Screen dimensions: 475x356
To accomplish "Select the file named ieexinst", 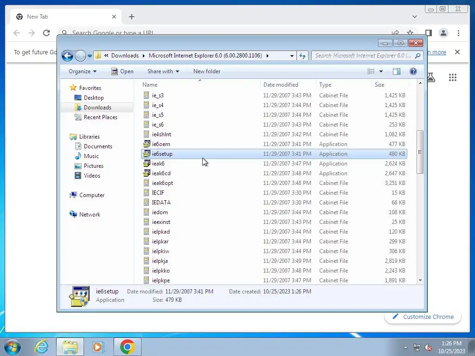I will click(x=161, y=222).
